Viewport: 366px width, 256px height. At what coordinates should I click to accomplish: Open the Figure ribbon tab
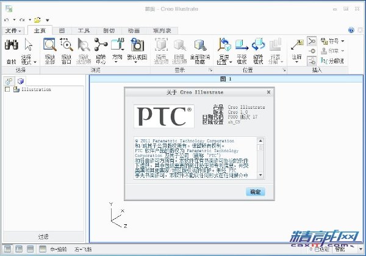62,31
